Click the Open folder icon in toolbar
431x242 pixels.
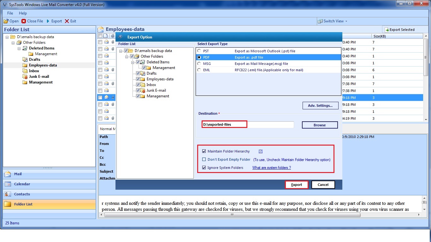[6, 21]
